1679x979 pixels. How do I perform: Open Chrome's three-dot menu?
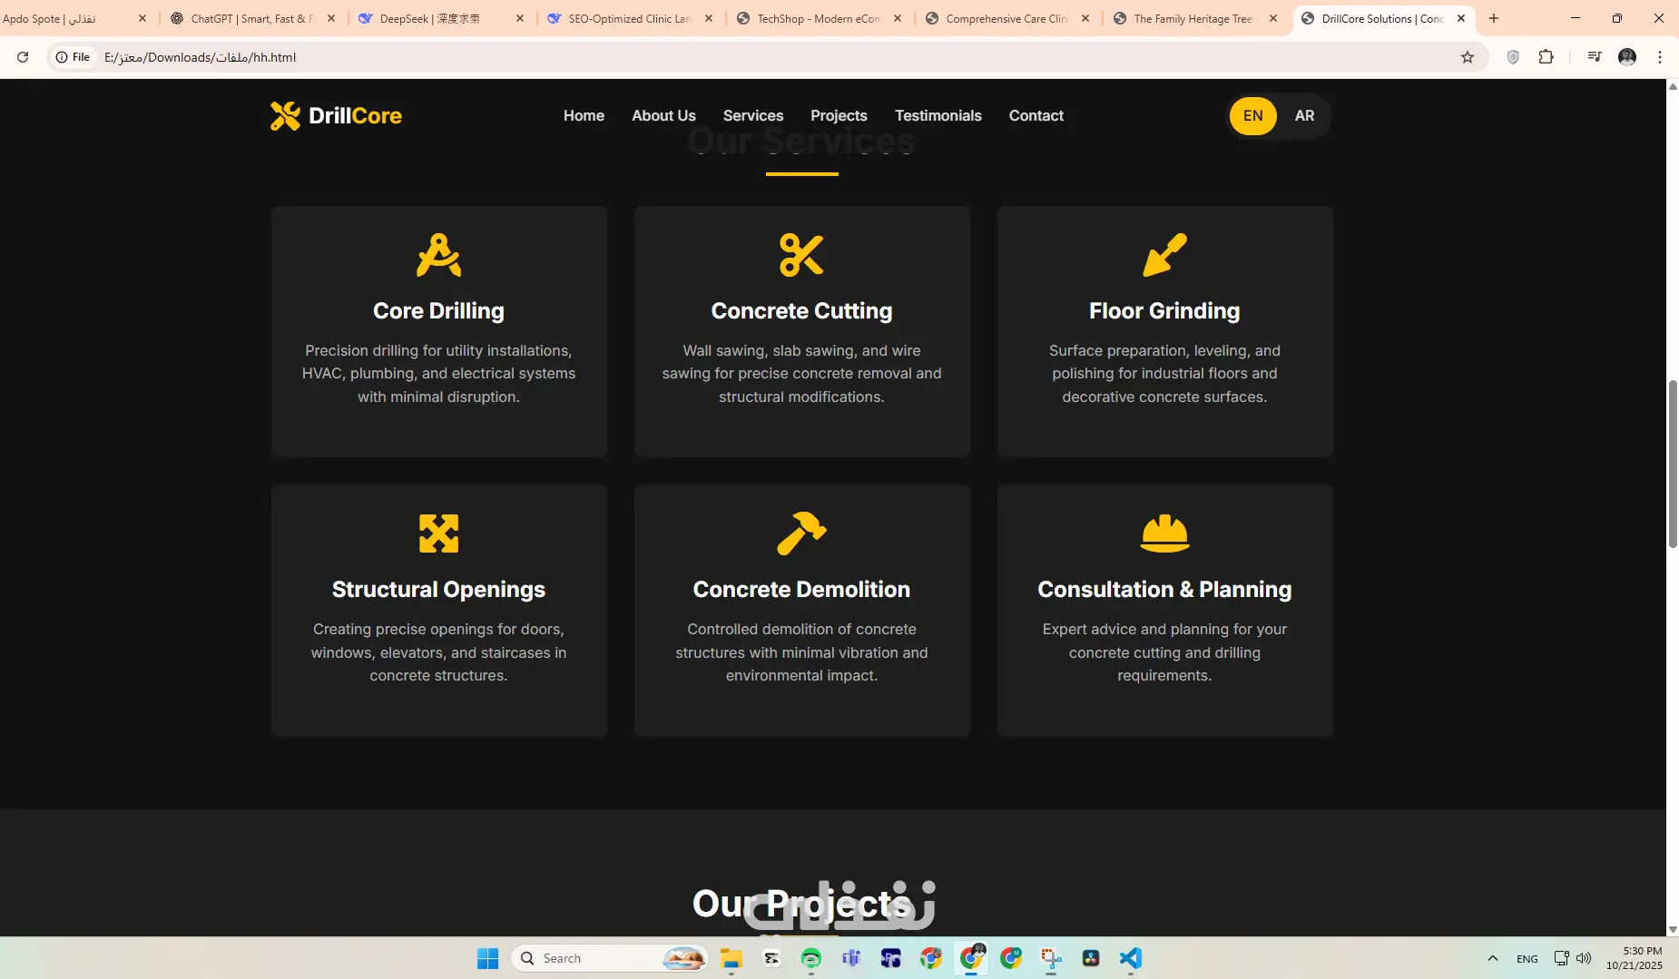click(1660, 57)
